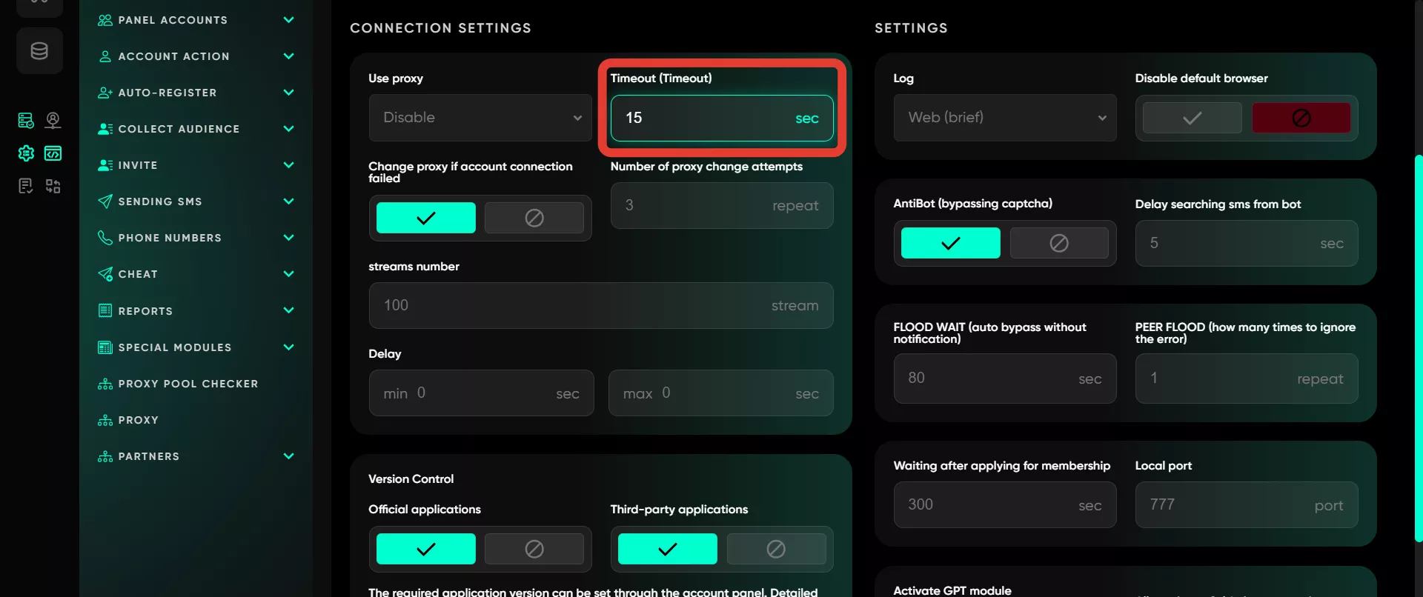
Task: Click the Timeout seconds input field
Action: point(722,118)
